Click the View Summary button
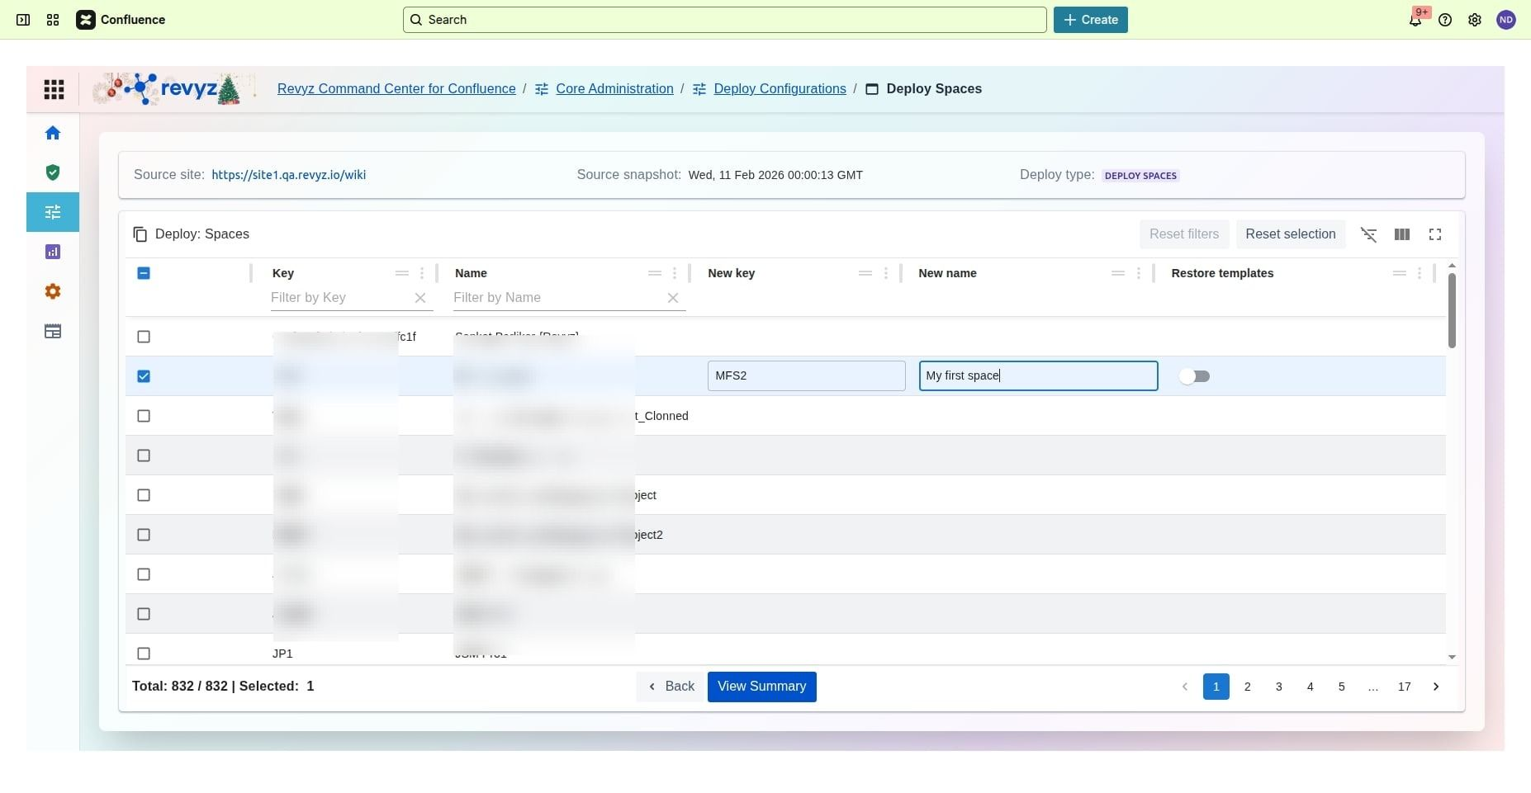 pos(761,687)
